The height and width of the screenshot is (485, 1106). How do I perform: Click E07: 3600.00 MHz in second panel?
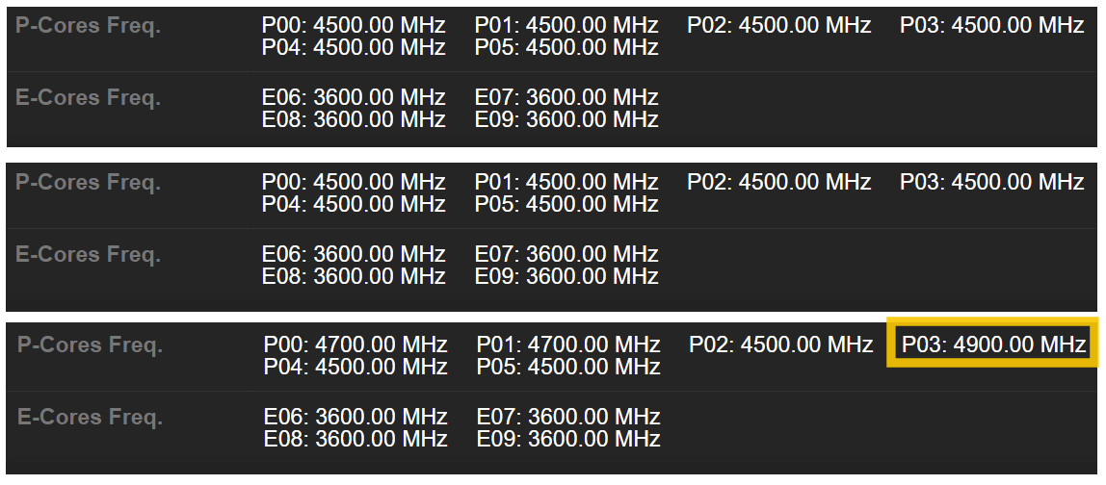(x=566, y=255)
